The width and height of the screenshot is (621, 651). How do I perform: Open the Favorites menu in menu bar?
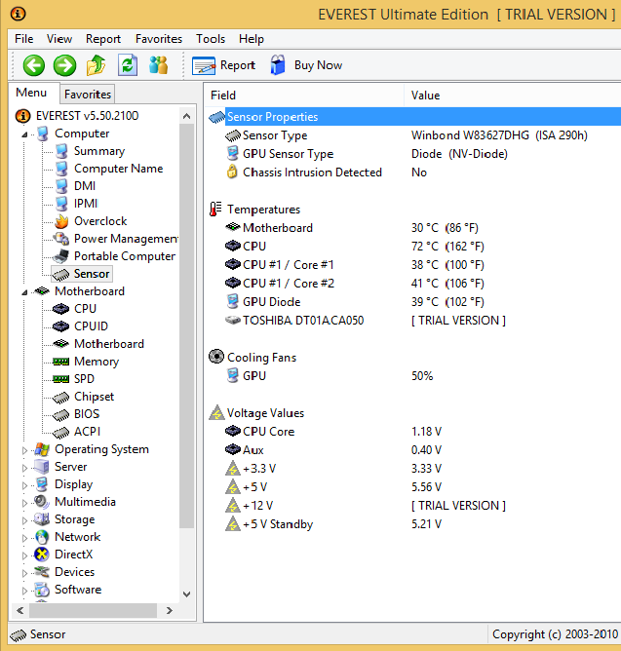click(159, 39)
